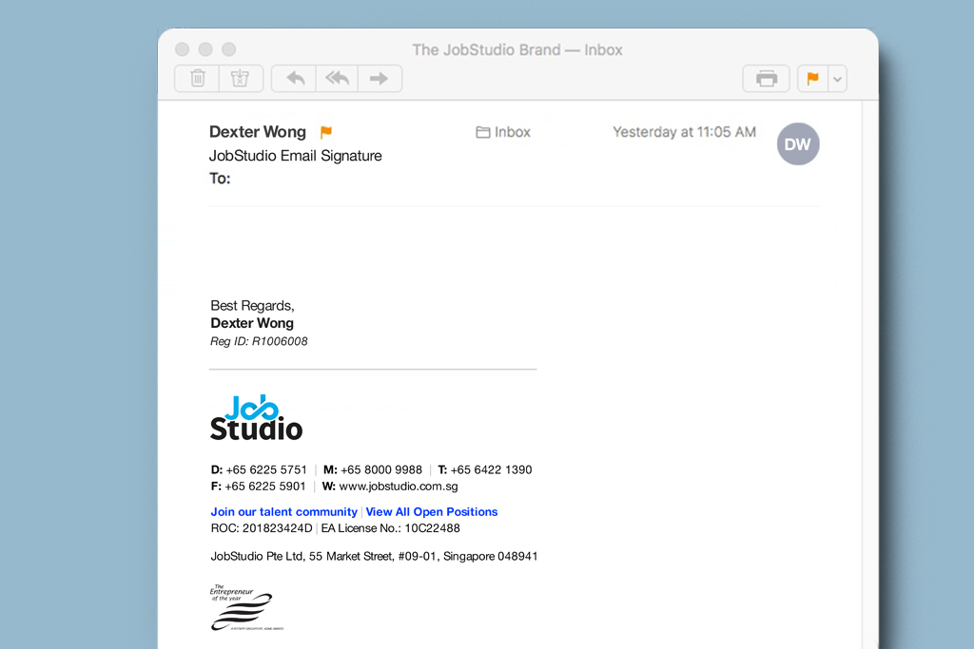The width and height of the screenshot is (974, 649).
Task: Click the telephone number +65 6422 1390
Action: coord(492,469)
